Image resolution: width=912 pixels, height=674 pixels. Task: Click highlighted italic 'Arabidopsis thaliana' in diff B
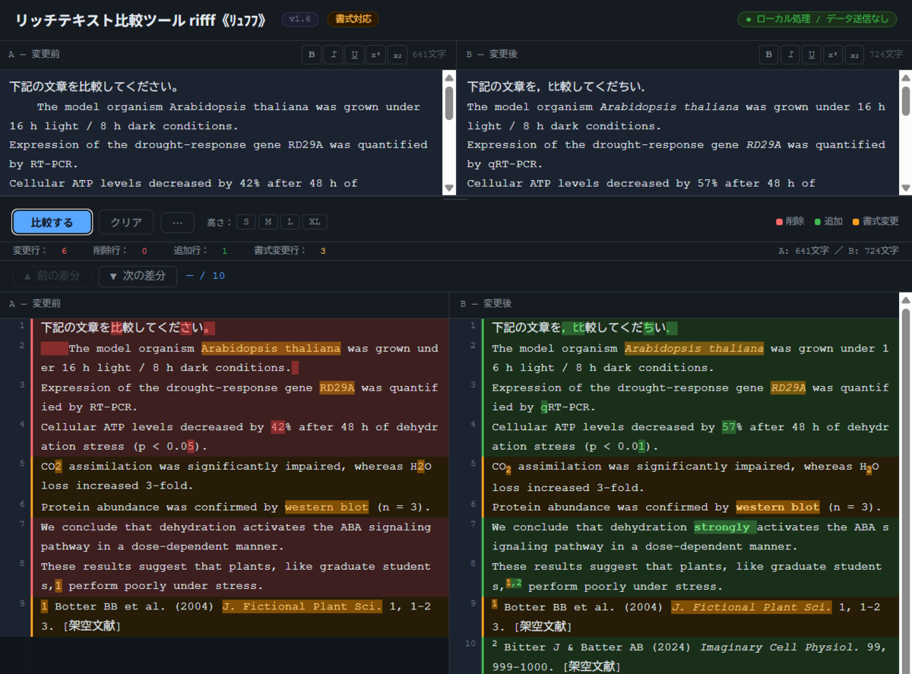click(694, 349)
